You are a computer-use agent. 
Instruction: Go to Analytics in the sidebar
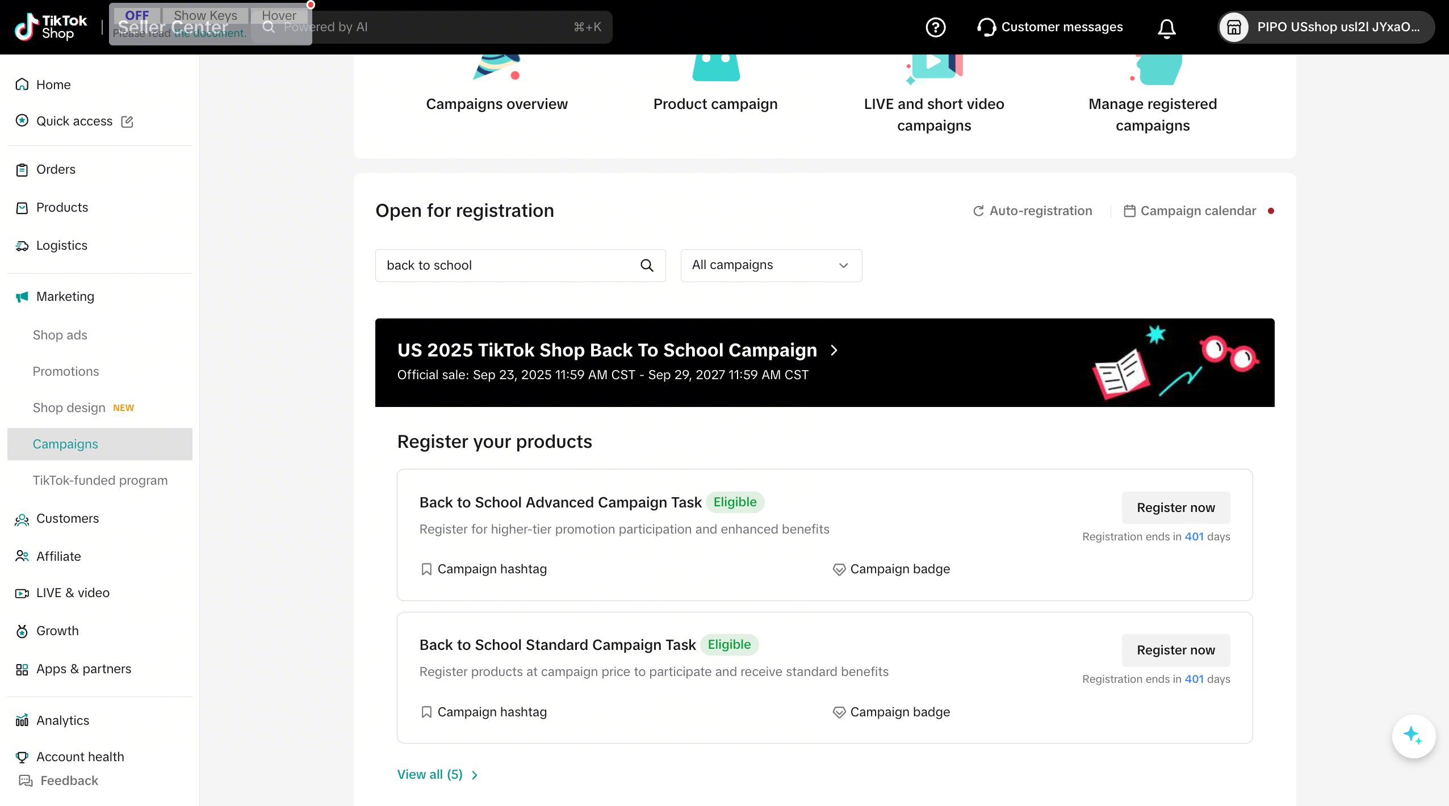62,720
